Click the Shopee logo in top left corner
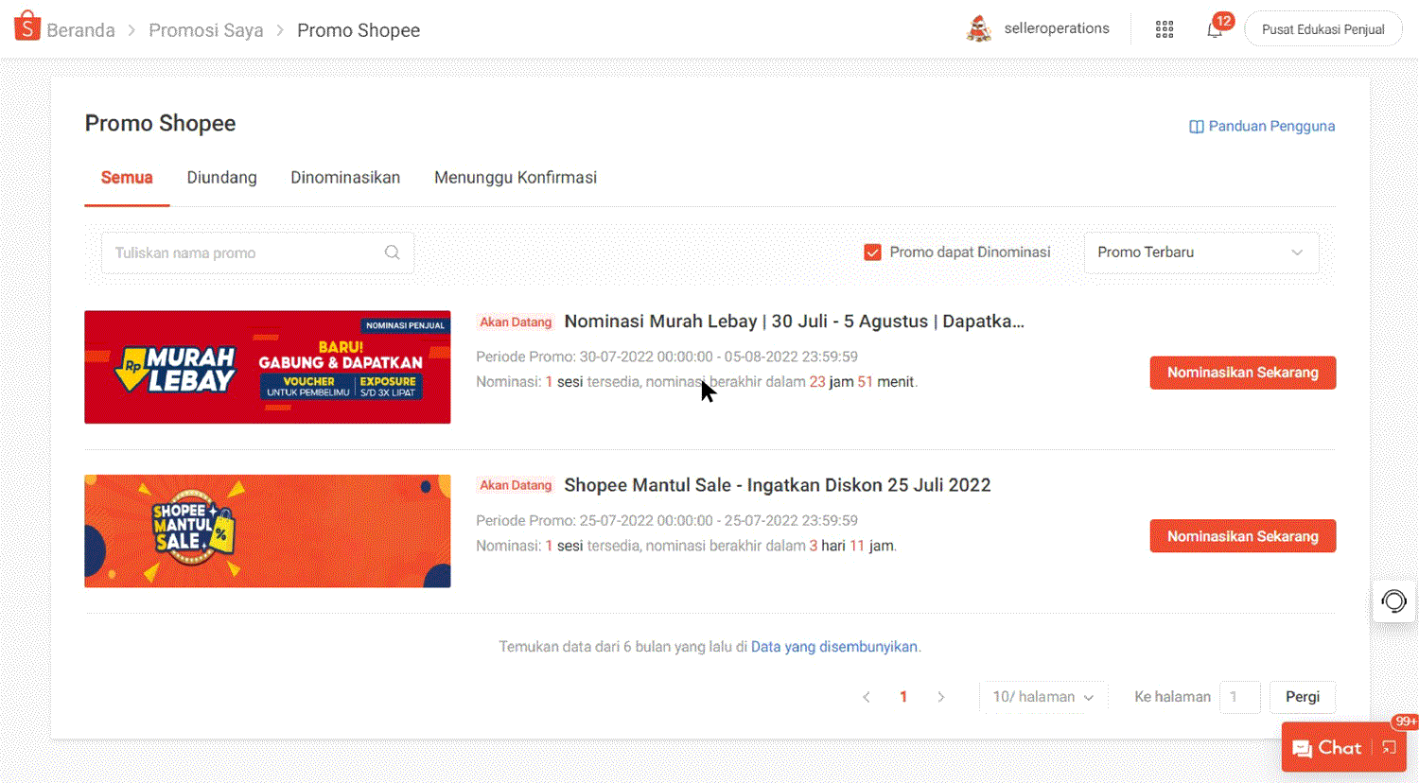The width and height of the screenshot is (1419, 783). (x=26, y=26)
